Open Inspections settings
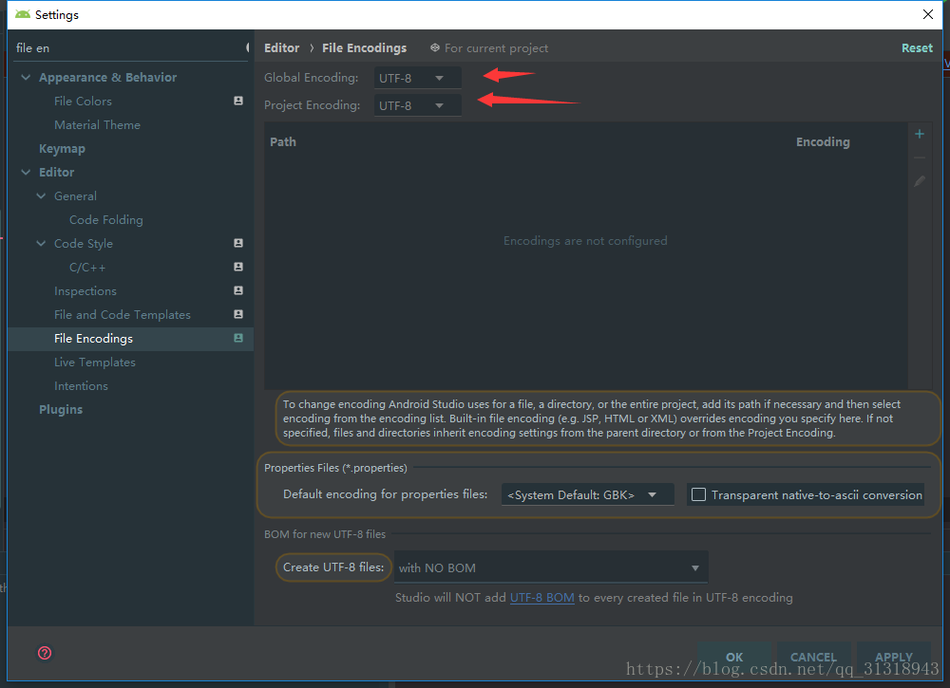Image resolution: width=950 pixels, height=688 pixels. (85, 291)
